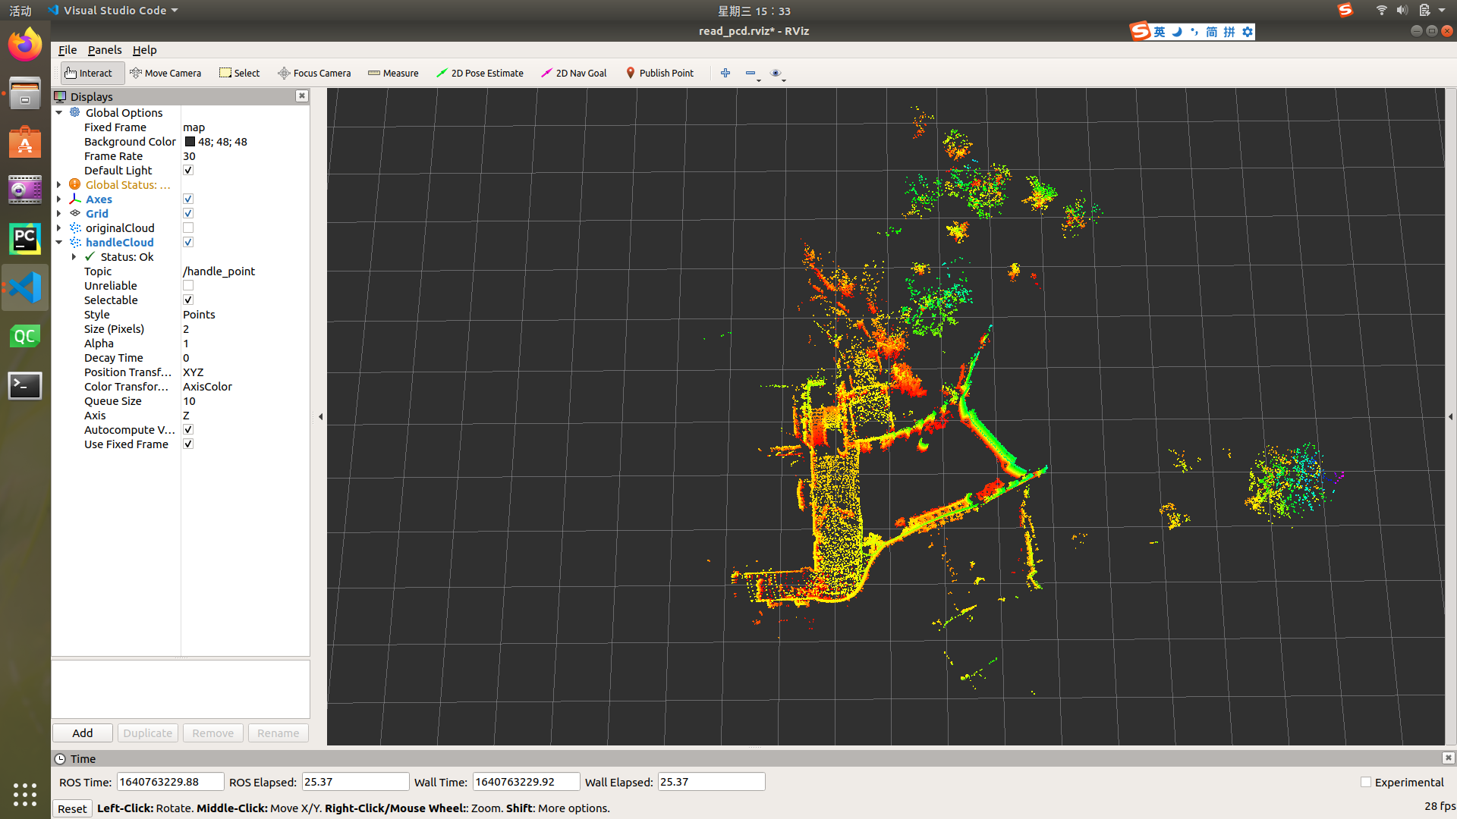1457x819 pixels.
Task: Activate the Publish Point tool
Action: click(x=659, y=73)
